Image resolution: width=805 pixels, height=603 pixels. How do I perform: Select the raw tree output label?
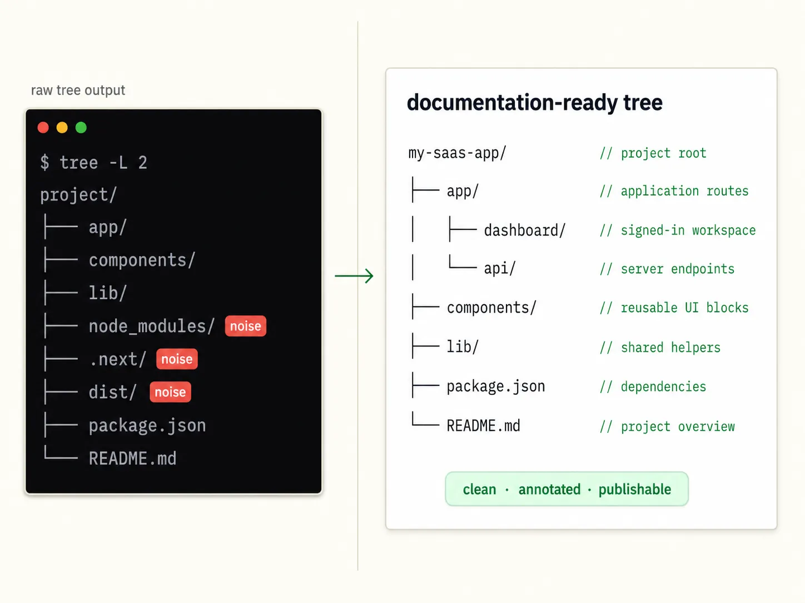tap(78, 90)
